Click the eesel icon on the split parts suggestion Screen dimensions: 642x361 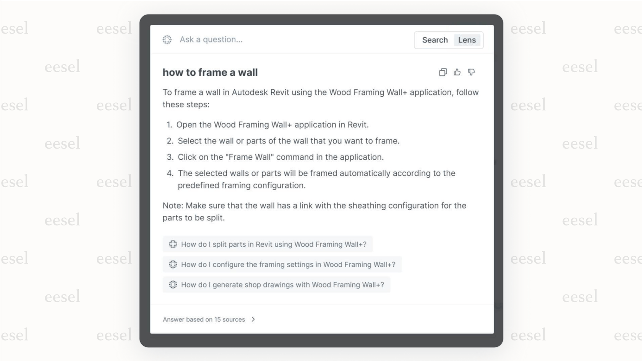[x=173, y=244]
